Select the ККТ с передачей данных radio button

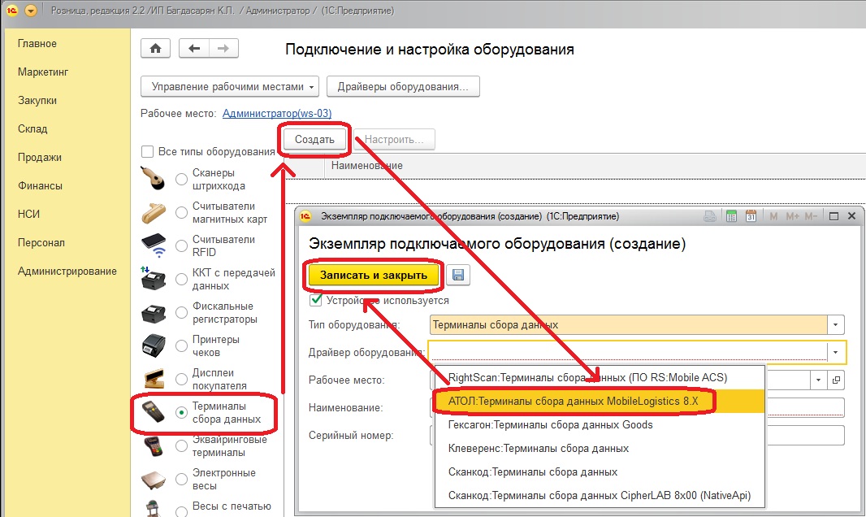(181, 280)
